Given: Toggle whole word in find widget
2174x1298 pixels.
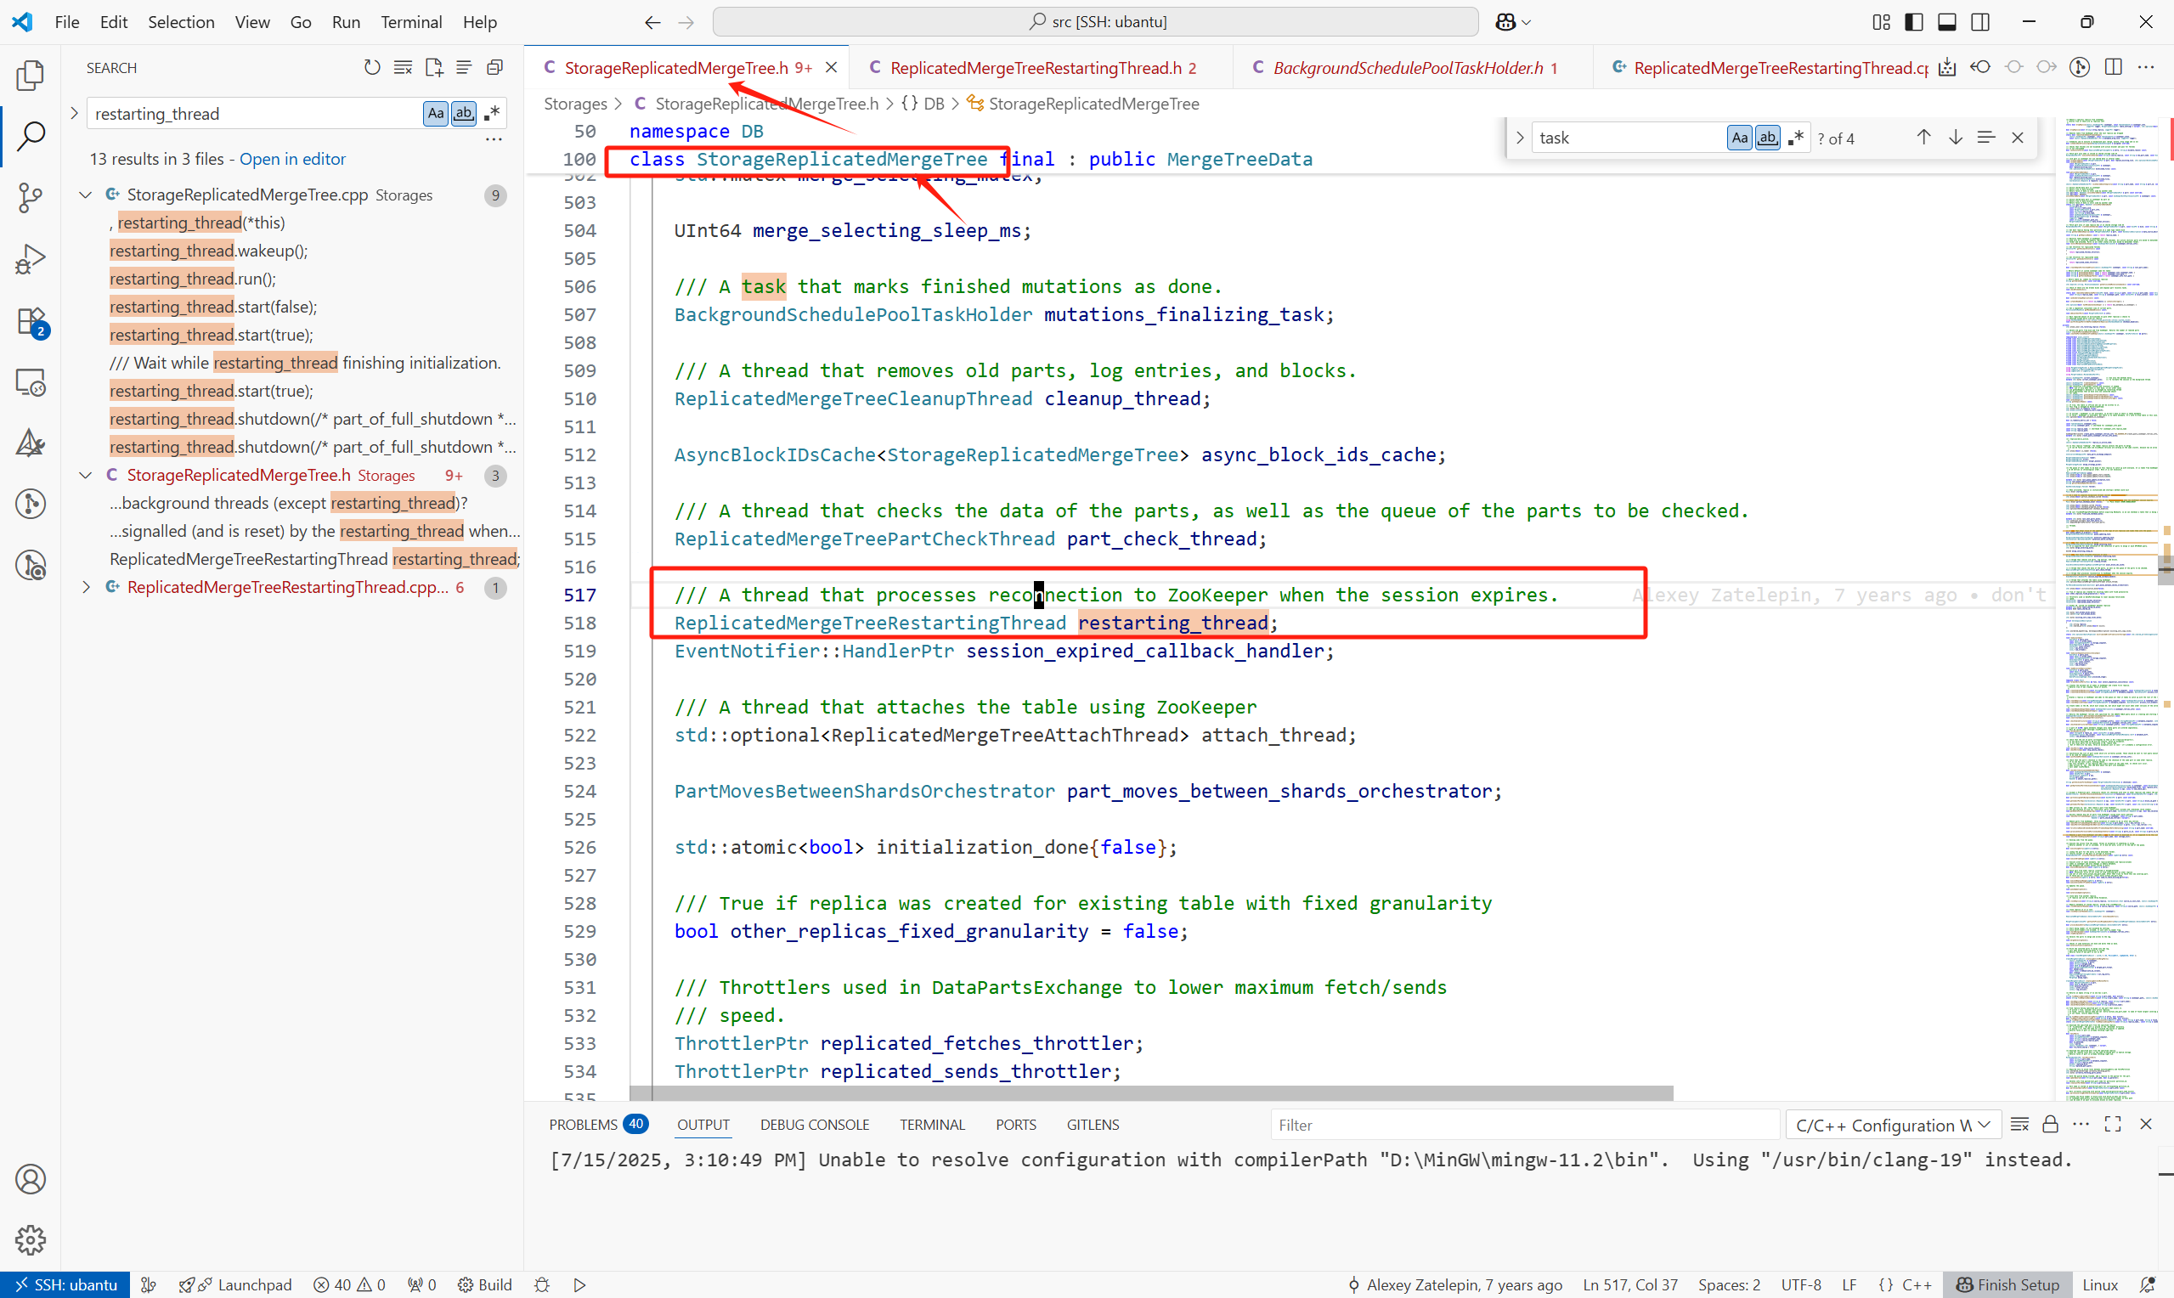Looking at the screenshot, I should tap(1767, 138).
